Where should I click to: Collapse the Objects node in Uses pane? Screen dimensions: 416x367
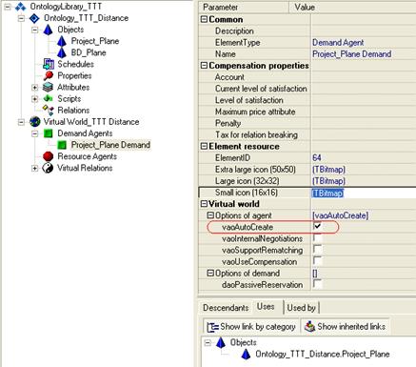coord(208,342)
